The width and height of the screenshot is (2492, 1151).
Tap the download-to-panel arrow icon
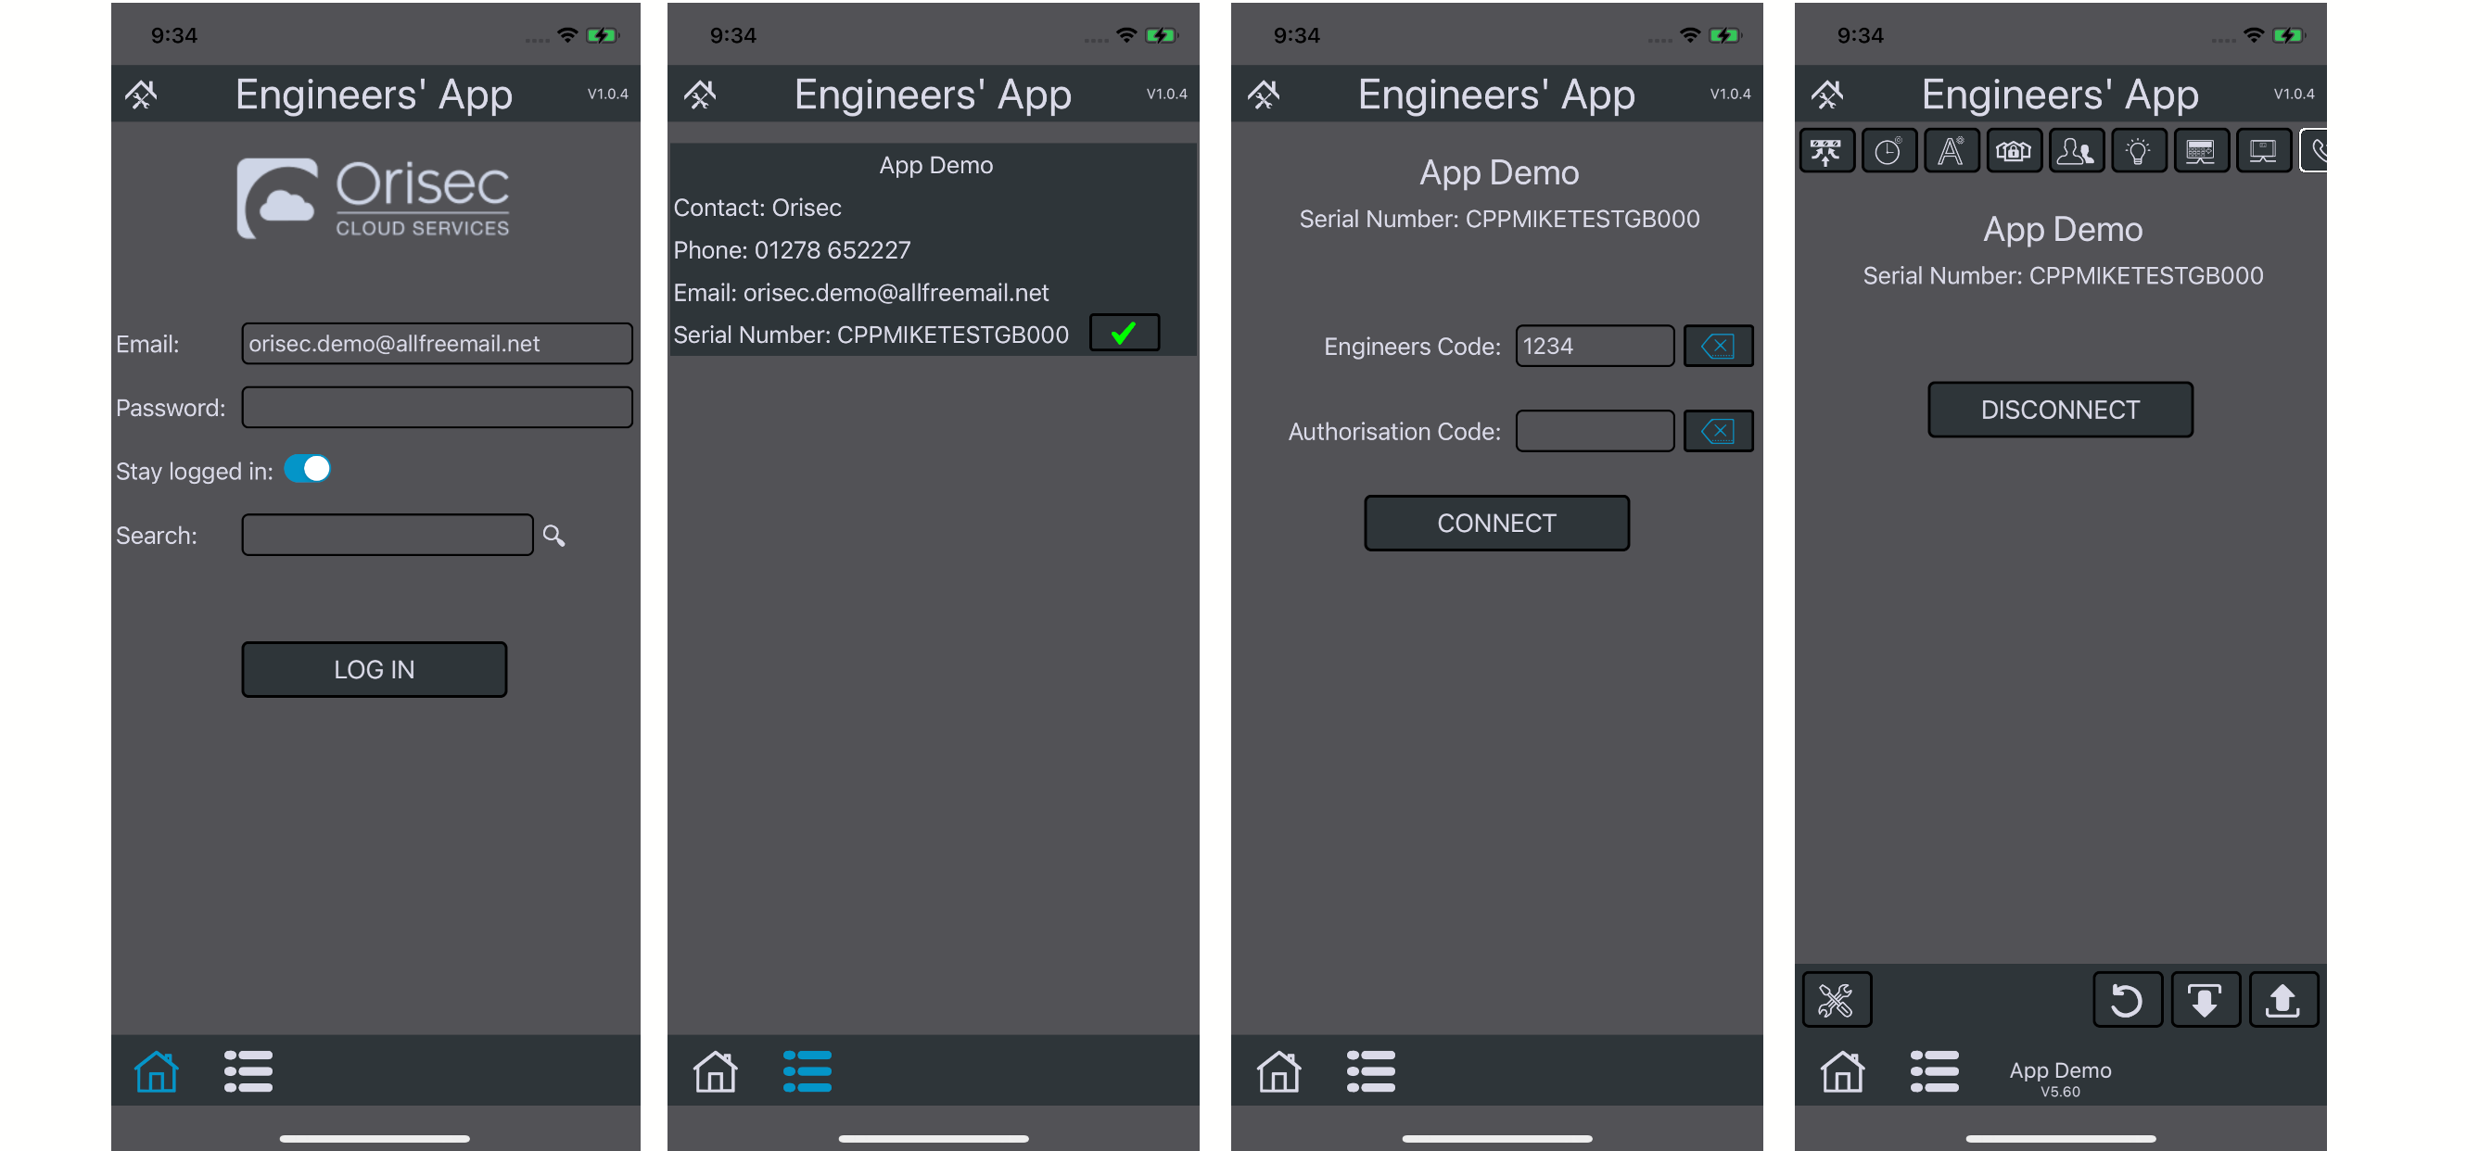(x=2205, y=999)
